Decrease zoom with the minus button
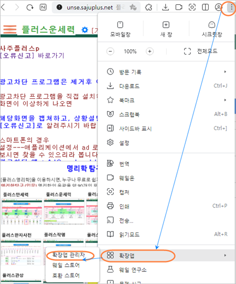236x284 pixels. [110, 51]
